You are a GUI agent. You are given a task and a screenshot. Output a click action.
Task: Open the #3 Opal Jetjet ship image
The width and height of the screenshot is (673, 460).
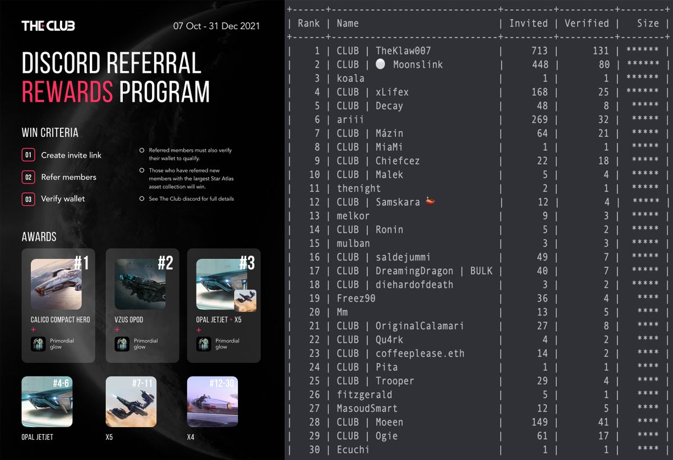pyautogui.click(x=222, y=284)
